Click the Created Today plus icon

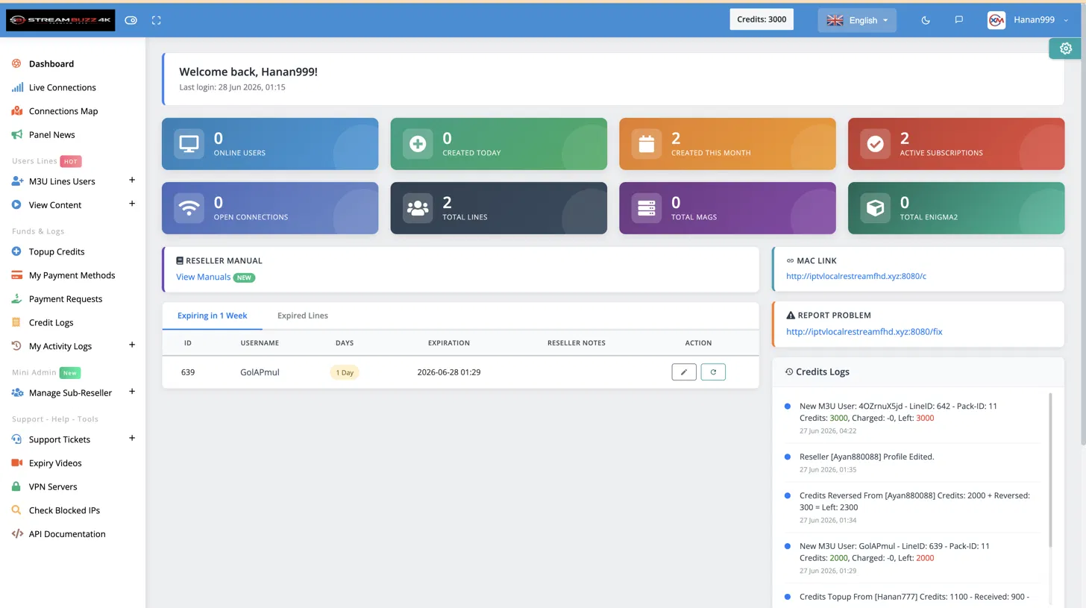point(418,143)
